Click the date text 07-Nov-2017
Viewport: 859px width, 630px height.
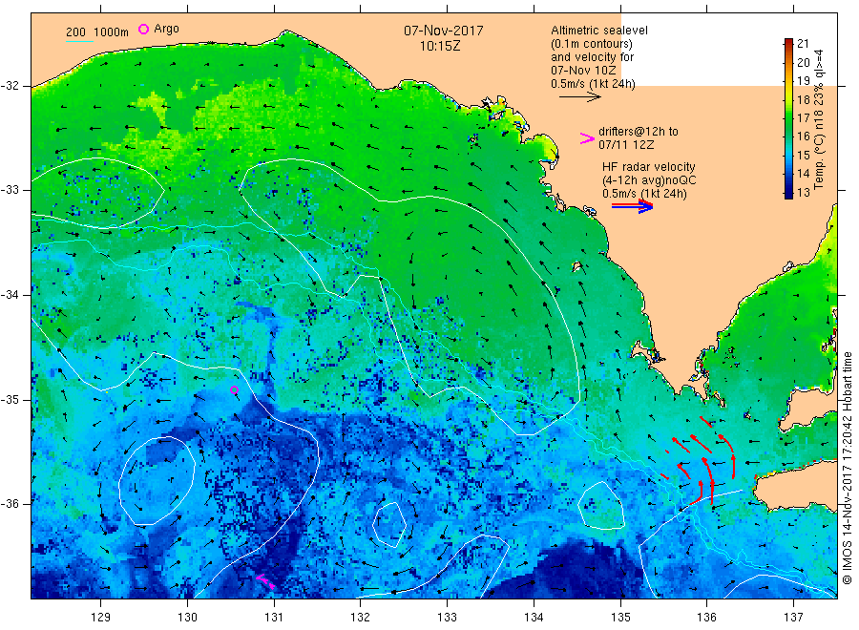point(444,31)
